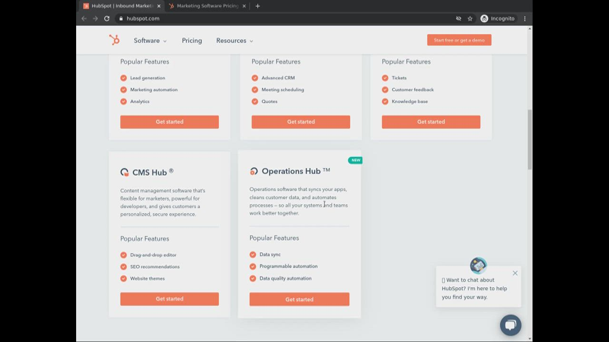This screenshot has width=609, height=342.
Task: Close the Marketing Software Pricing tab
Action: [244, 6]
